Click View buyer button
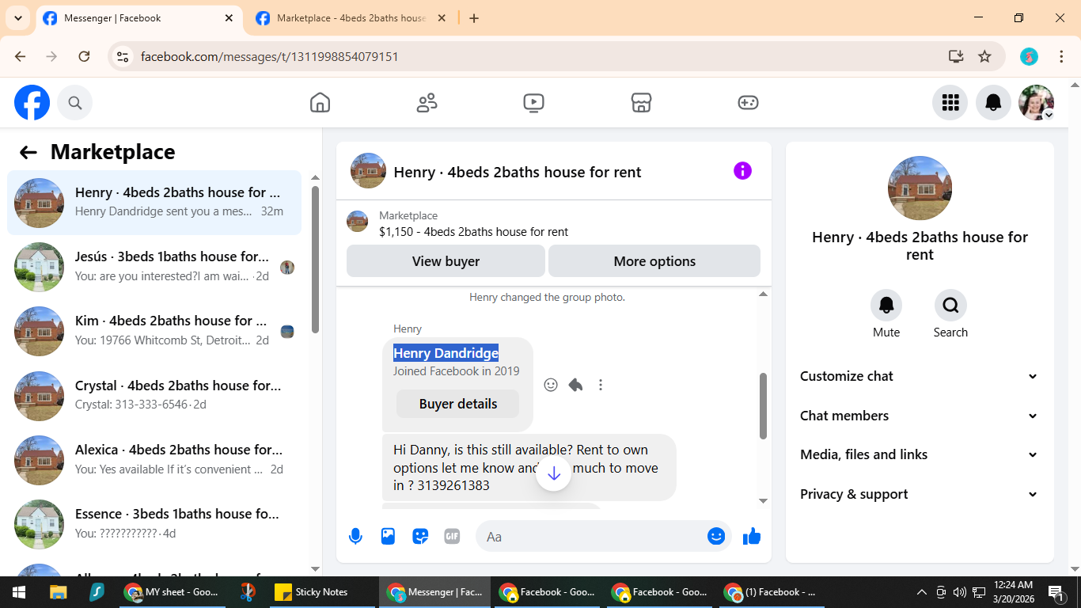Viewport: 1081px width, 608px height. click(446, 261)
